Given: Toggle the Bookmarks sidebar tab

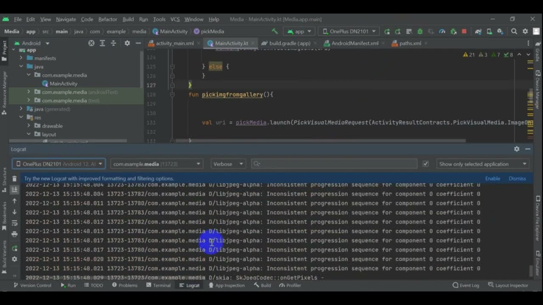Looking at the screenshot, I should click(4, 216).
